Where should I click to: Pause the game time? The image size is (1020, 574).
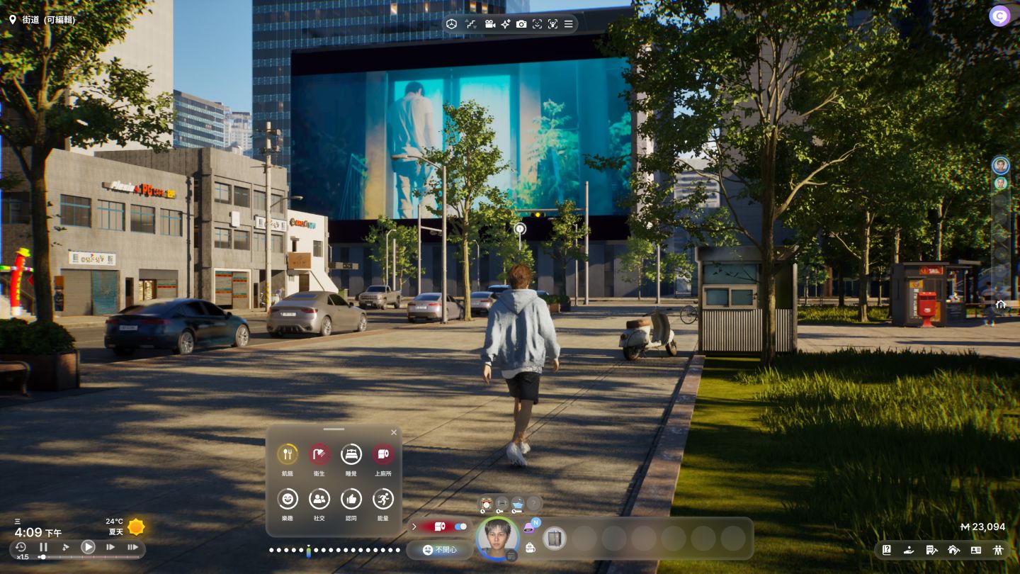[x=43, y=547]
